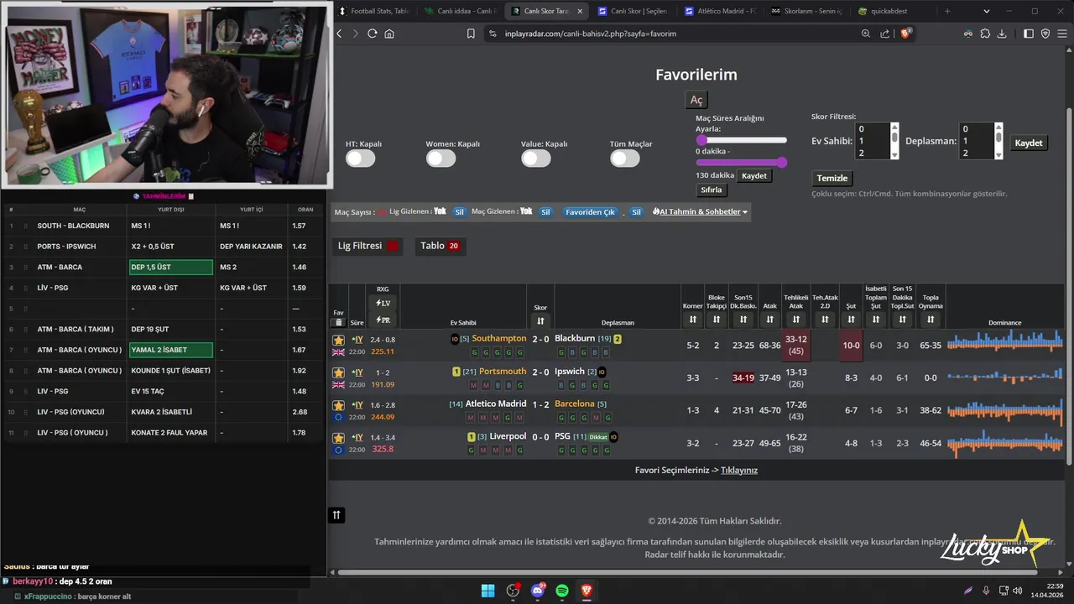This screenshot has height=604, width=1074.
Task: Close the Canlı Skor Tarama tab
Action: click(580, 11)
